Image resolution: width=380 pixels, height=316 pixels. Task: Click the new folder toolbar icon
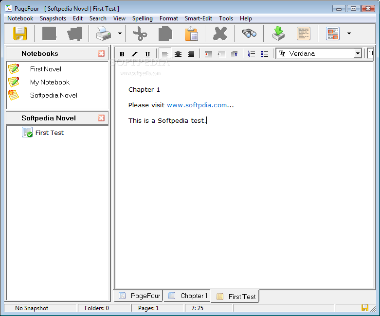click(74, 33)
